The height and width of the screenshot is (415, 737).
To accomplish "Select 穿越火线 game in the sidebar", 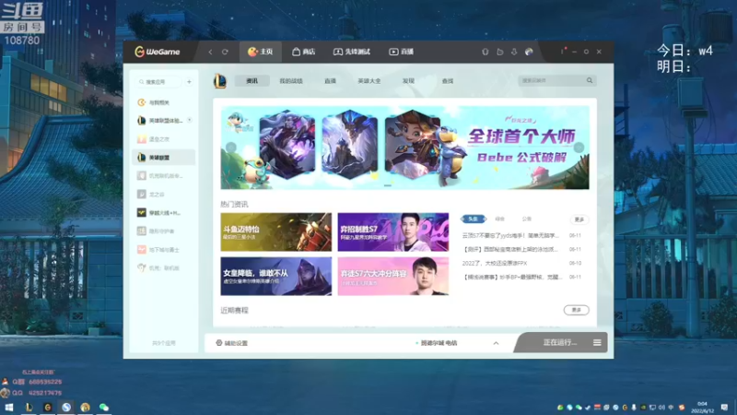I will coord(164,213).
